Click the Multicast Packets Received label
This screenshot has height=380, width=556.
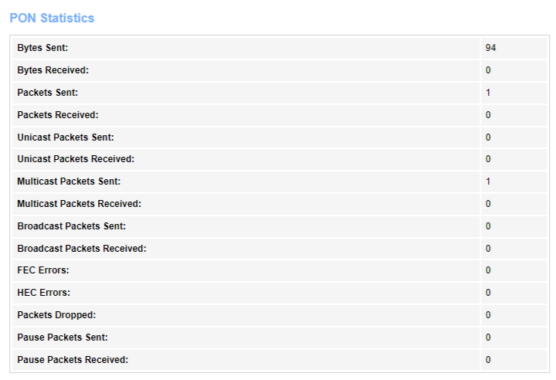click(79, 204)
